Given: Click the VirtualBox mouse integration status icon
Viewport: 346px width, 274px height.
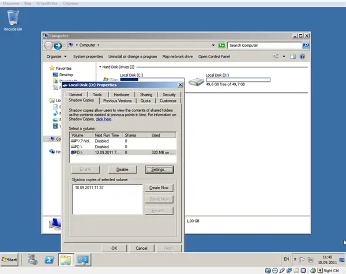Looking at the screenshot, I should [313, 271].
